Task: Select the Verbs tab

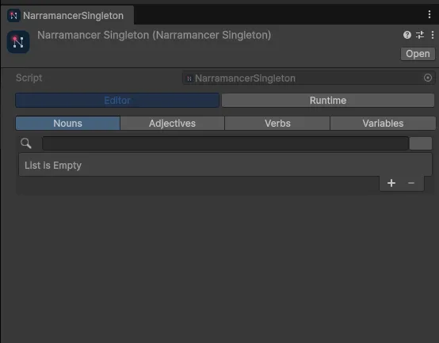Action: tap(277, 124)
